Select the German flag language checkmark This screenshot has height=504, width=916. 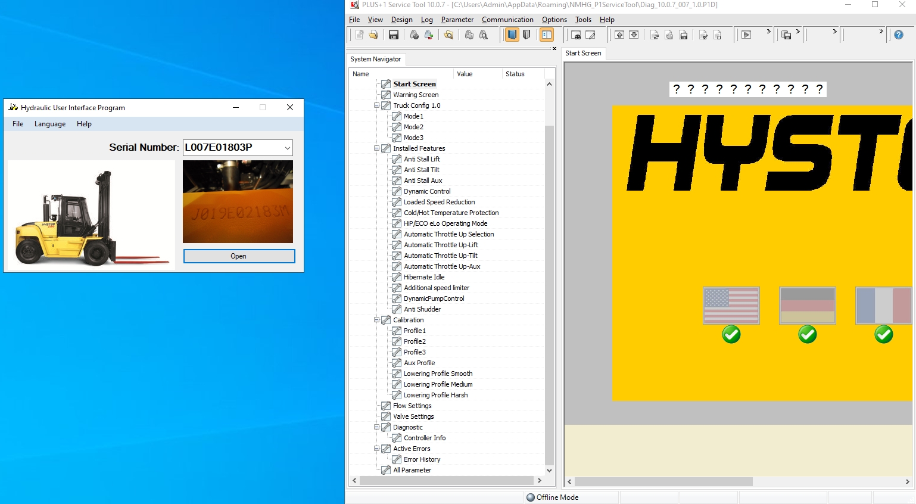[808, 335]
